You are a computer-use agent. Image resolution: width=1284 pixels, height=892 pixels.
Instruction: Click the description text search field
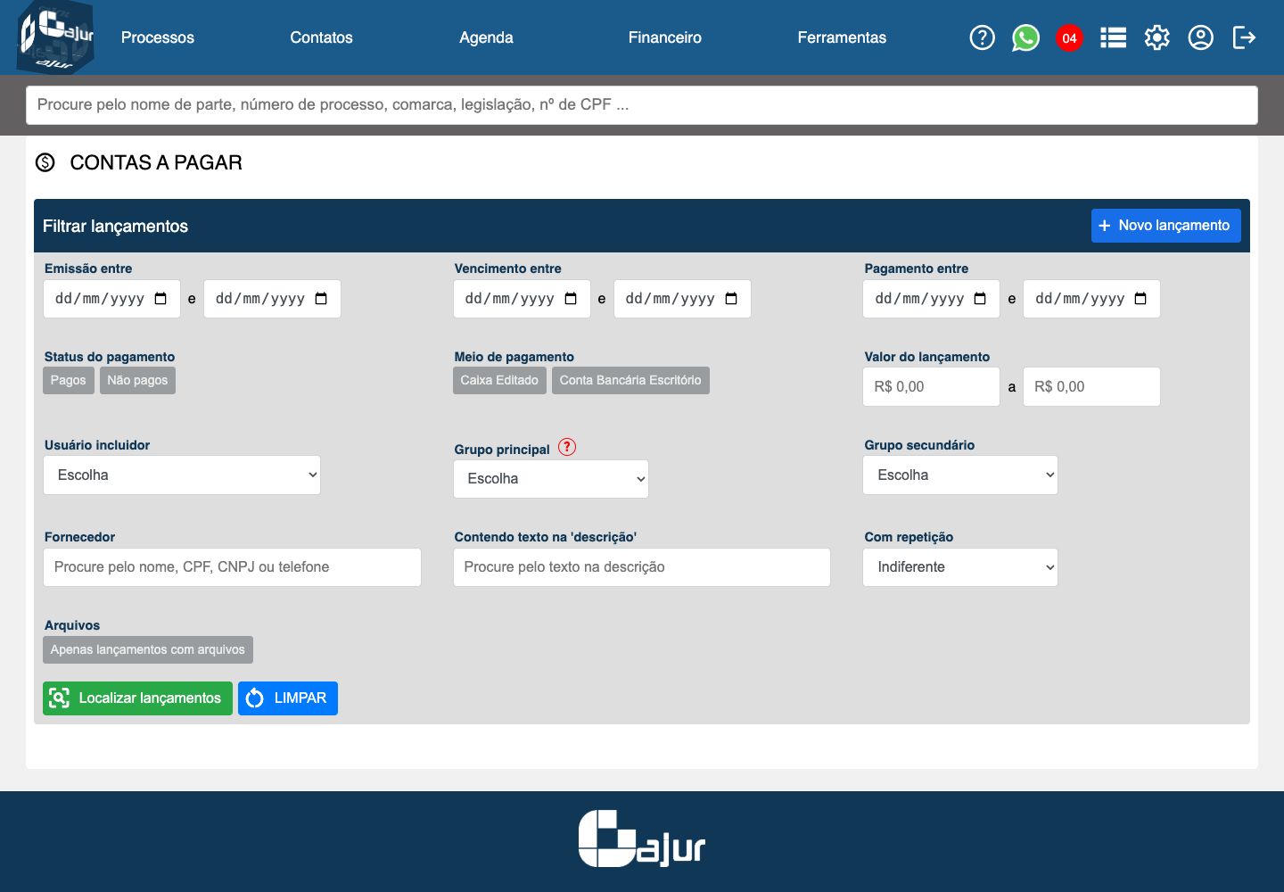[x=642, y=567]
